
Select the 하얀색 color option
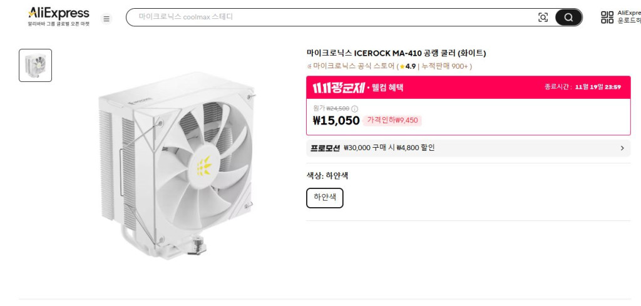325,198
